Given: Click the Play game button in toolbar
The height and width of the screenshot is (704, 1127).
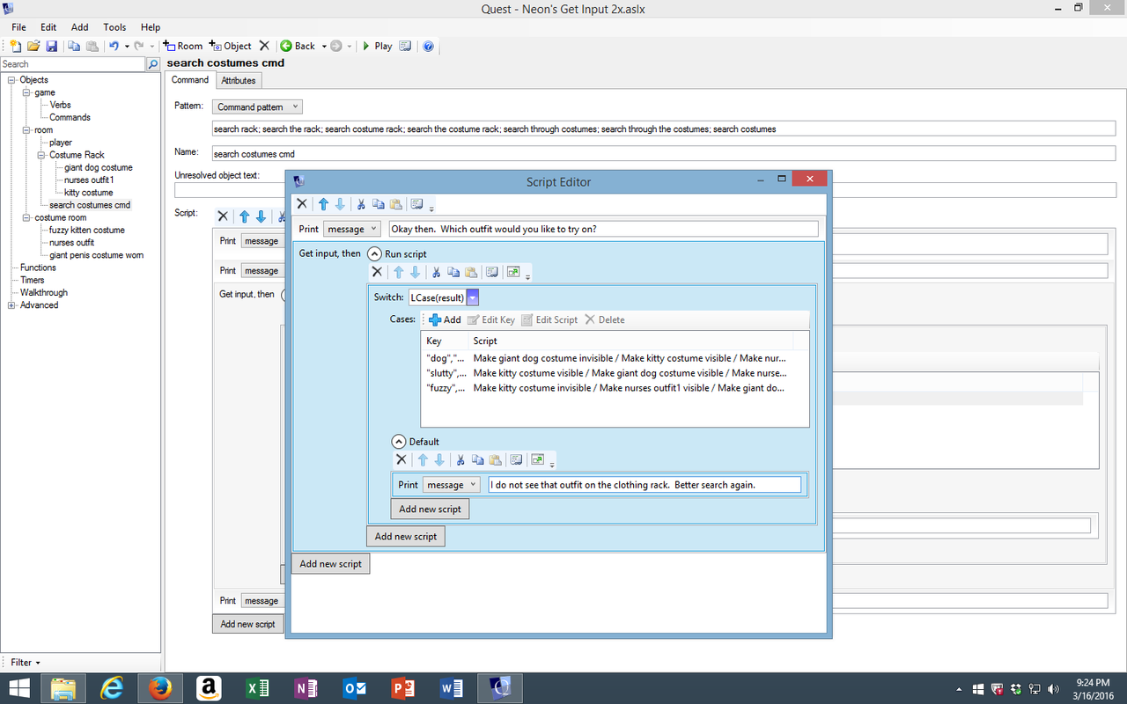Looking at the screenshot, I should point(377,46).
